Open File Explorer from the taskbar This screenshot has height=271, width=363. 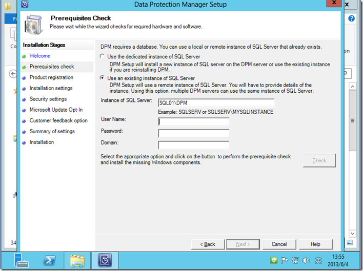coord(77,261)
